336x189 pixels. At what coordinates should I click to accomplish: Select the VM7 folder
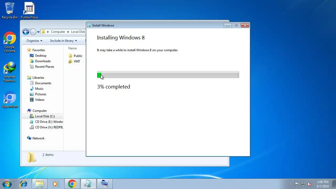click(x=74, y=61)
